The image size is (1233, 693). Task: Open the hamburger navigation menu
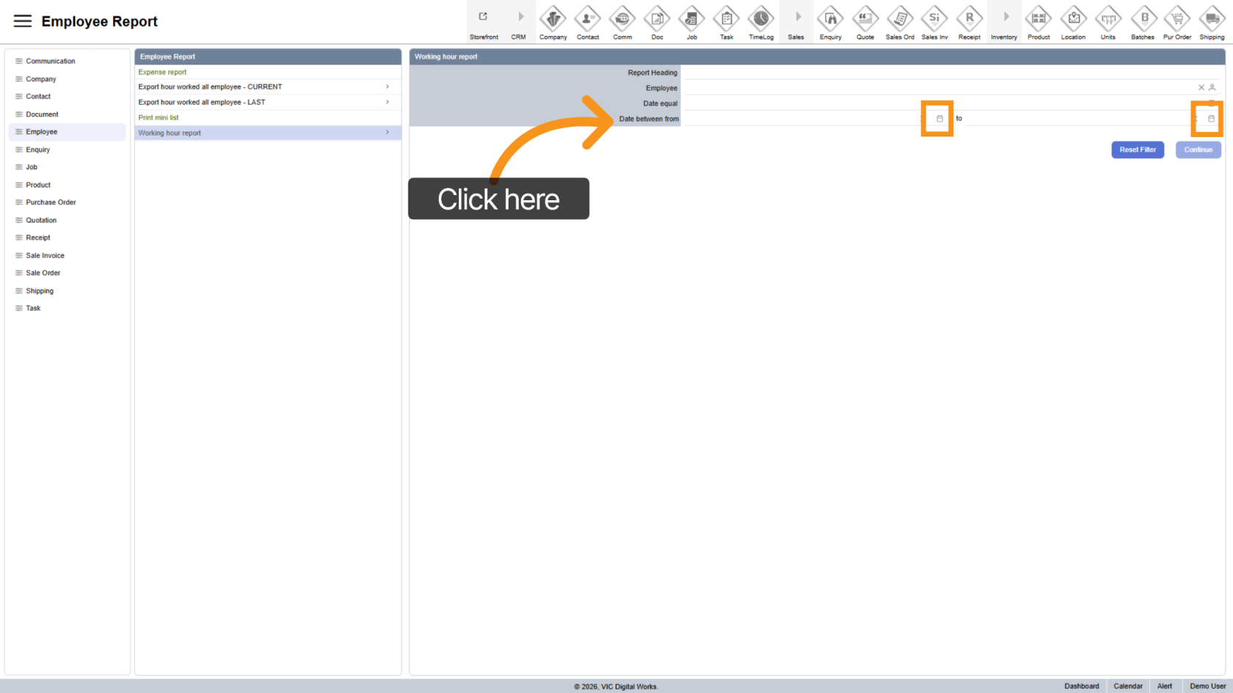(23, 21)
